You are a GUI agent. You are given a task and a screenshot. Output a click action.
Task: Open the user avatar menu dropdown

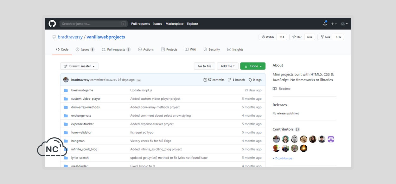(x=344, y=24)
